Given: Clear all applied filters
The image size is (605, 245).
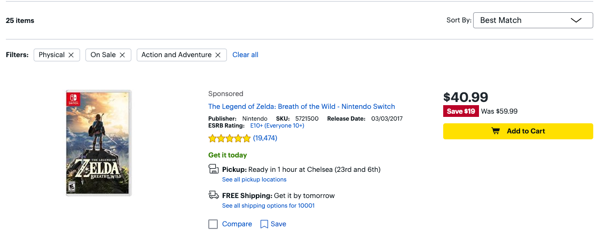Looking at the screenshot, I should (246, 55).
